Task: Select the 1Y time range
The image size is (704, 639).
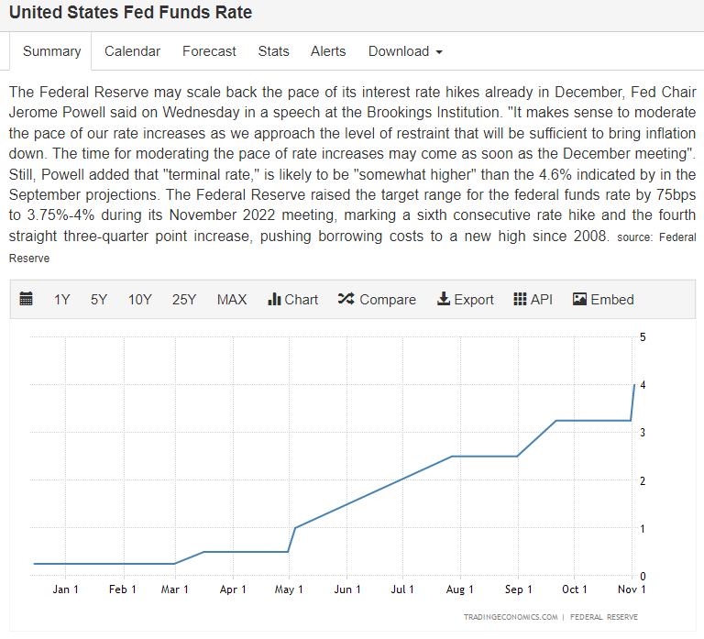Action: [61, 299]
